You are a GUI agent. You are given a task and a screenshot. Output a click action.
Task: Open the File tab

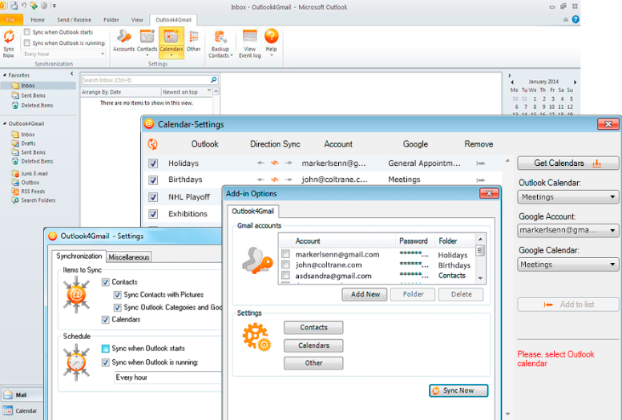pos(11,19)
